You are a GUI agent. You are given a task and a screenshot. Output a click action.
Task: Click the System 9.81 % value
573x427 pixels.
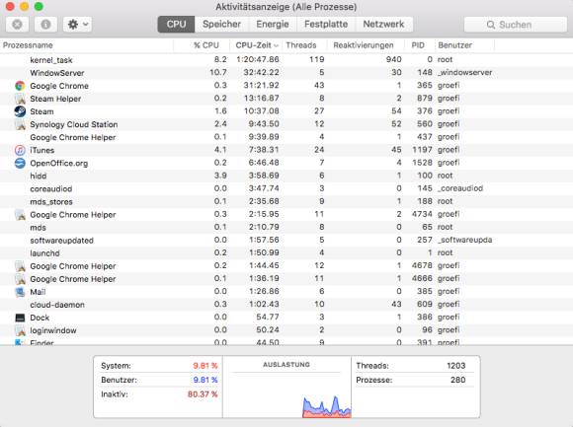click(x=205, y=366)
